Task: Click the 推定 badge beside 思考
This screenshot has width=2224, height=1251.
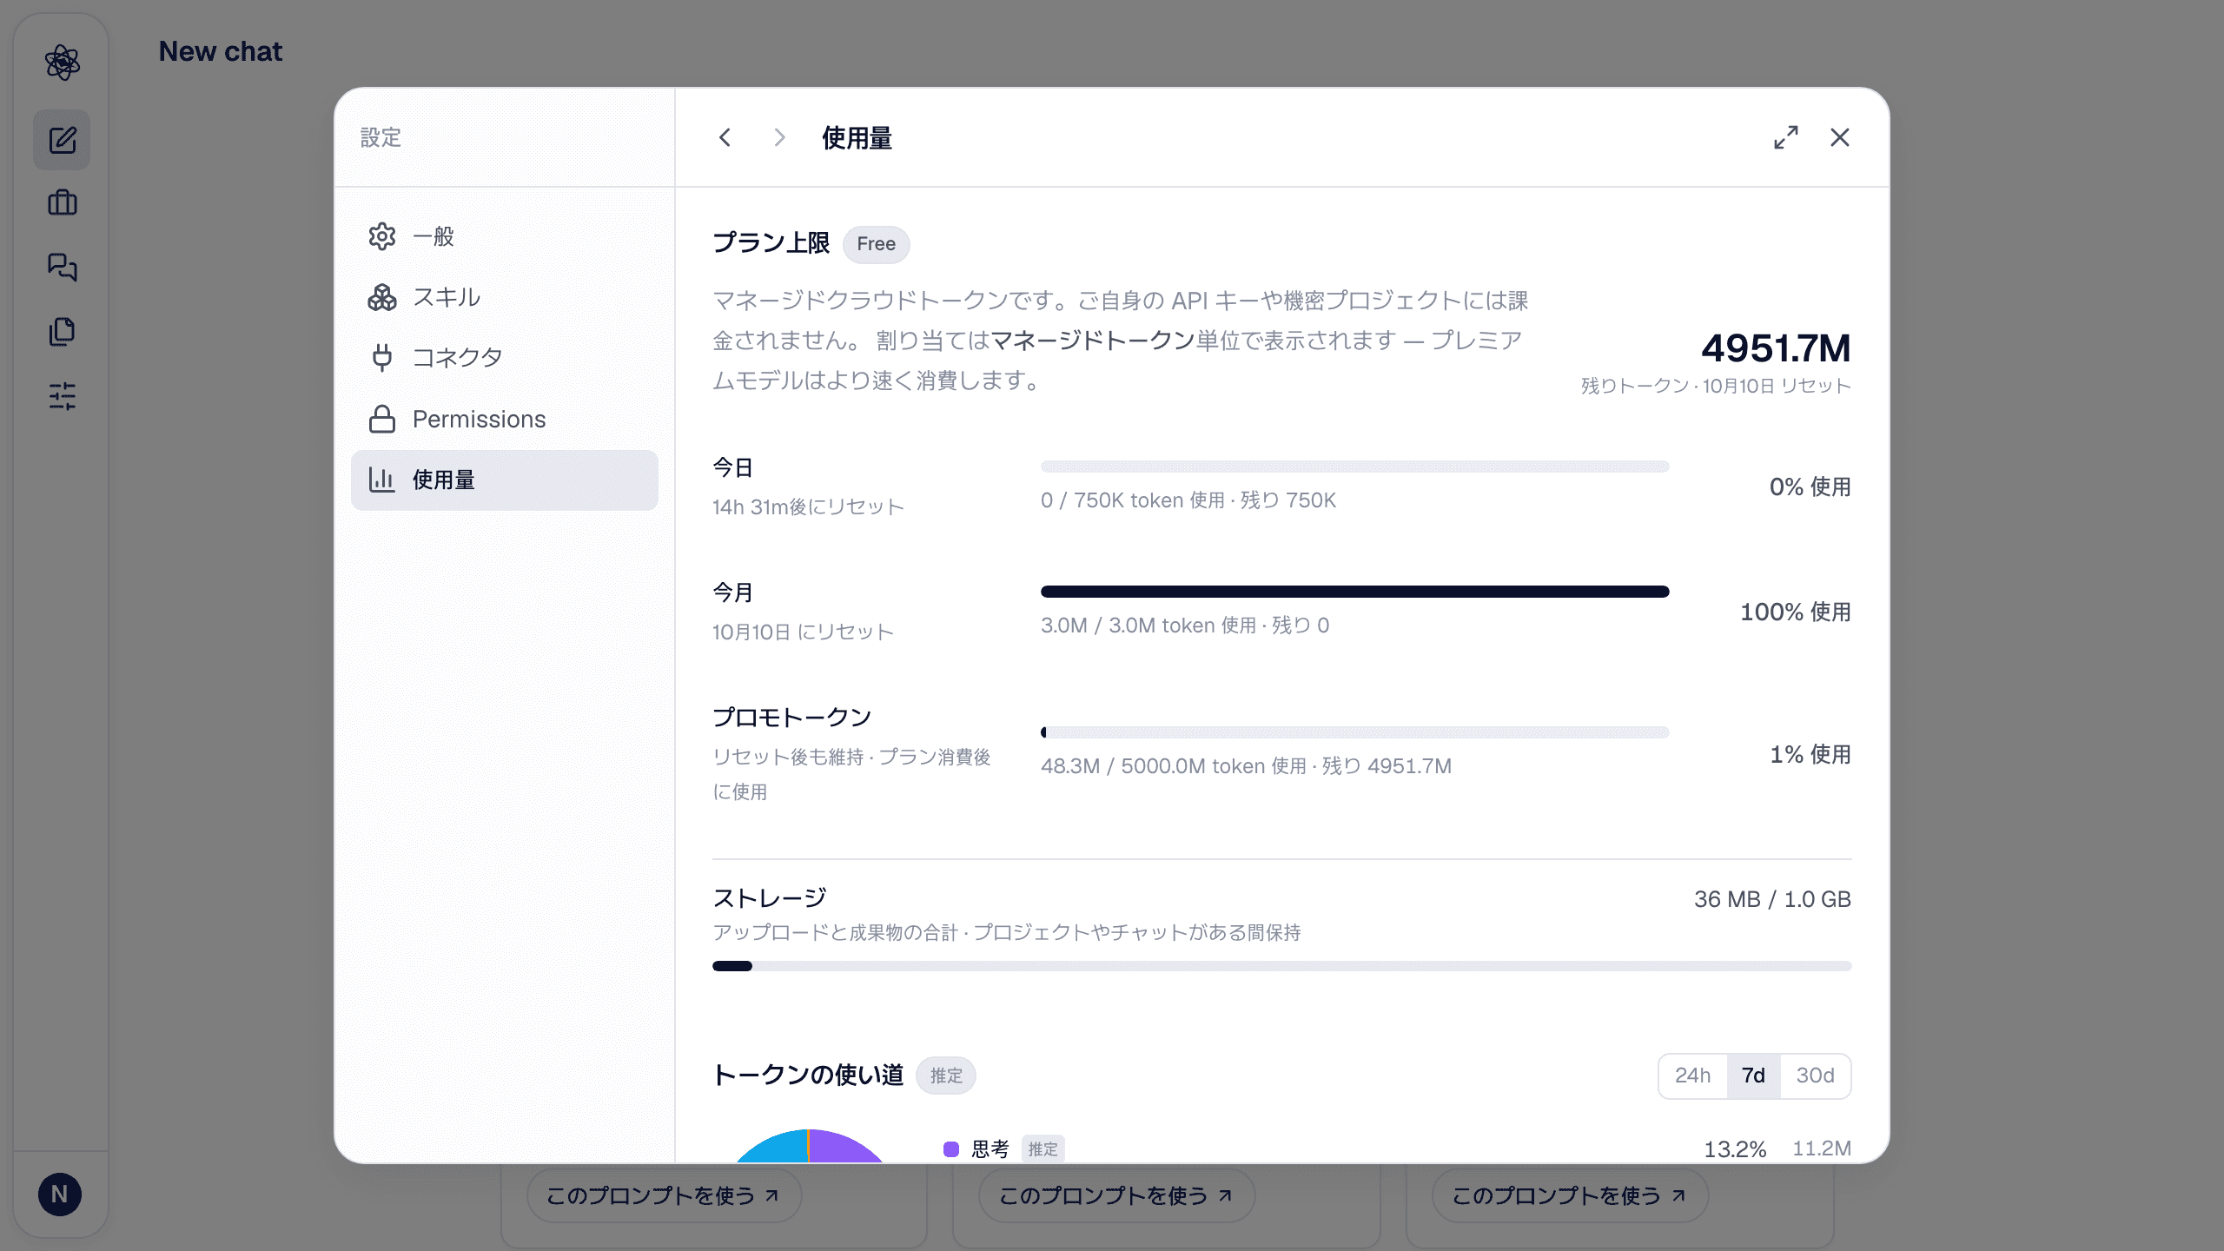Action: pyautogui.click(x=1043, y=1149)
